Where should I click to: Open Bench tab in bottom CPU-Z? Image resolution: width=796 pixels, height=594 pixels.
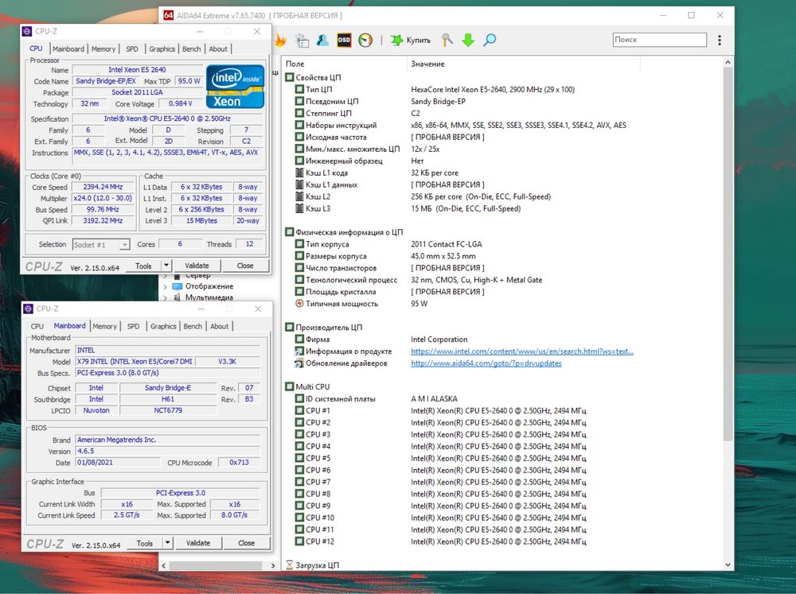193,326
